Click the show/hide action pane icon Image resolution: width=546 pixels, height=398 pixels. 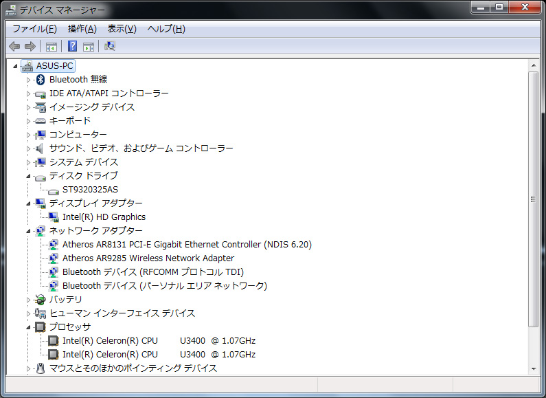pyautogui.click(x=88, y=46)
